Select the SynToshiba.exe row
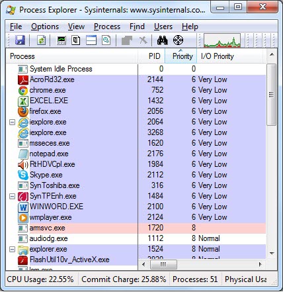 pyautogui.click(x=136, y=185)
